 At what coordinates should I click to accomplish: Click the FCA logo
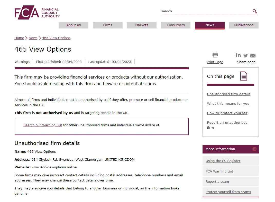pyautogui.click(x=37, y=12)
